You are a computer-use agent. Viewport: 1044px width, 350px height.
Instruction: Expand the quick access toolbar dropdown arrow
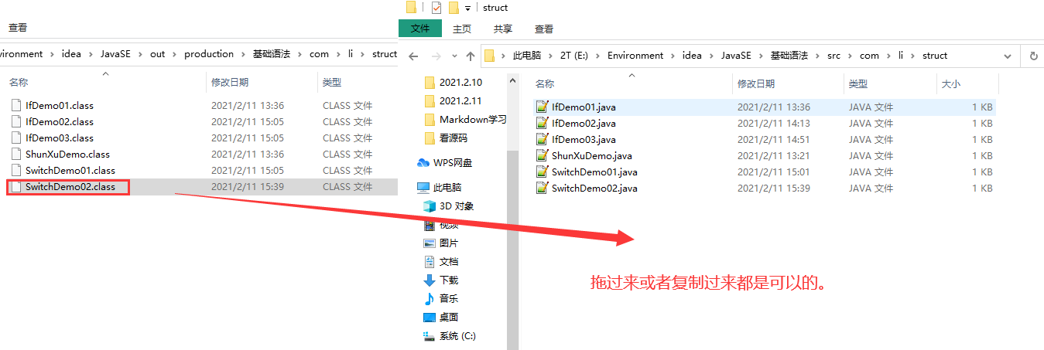tap(467, 8)
